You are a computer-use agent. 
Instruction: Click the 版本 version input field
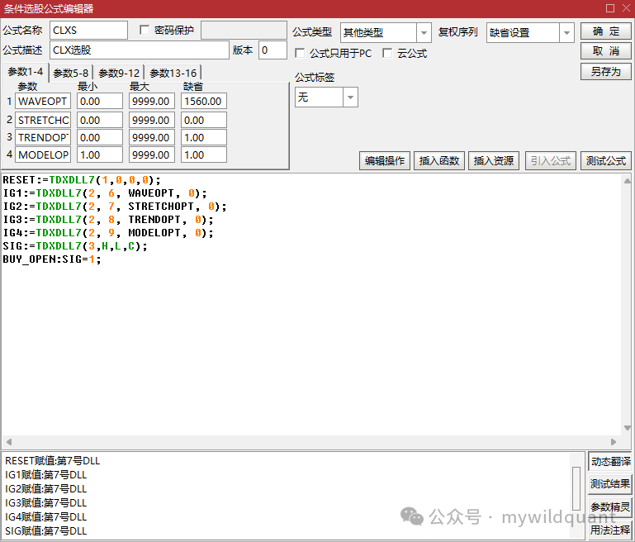pyautogui.click(x=272, y=50)
